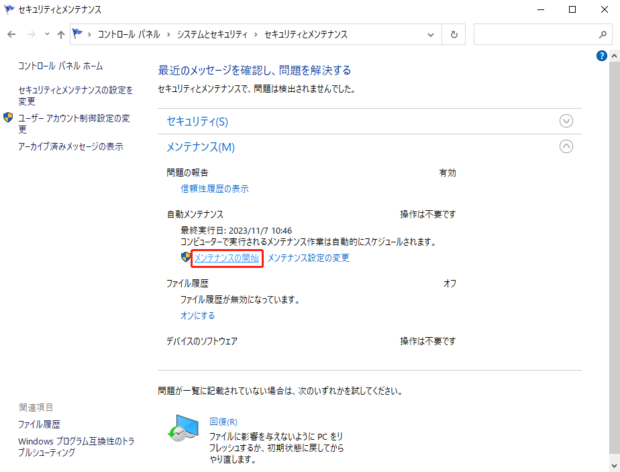This screenshot has height=472, width=620.
Task: Click ファイル履歴が無効になっています text
Action: (240, 299)
